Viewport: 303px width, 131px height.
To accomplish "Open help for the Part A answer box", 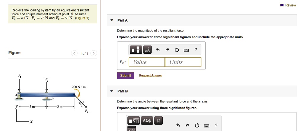I will 196,50.
